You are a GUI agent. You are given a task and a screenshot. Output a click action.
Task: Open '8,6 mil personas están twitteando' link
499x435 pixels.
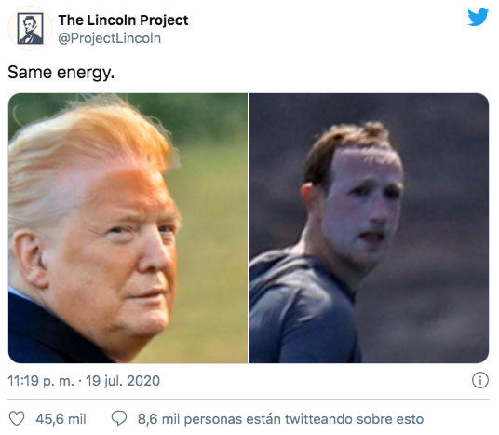(280, 419)
